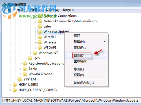Viewport: 141px width, 105px height.
Task: Select the QoS key label
Action: 37,58
